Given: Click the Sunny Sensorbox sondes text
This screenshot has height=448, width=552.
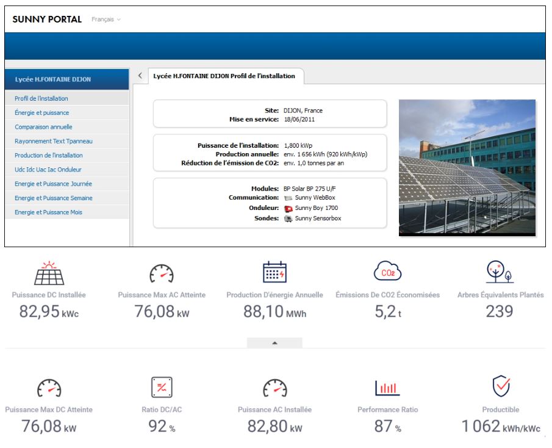Looking at the screenshot, I should click(x=318, y=219).
